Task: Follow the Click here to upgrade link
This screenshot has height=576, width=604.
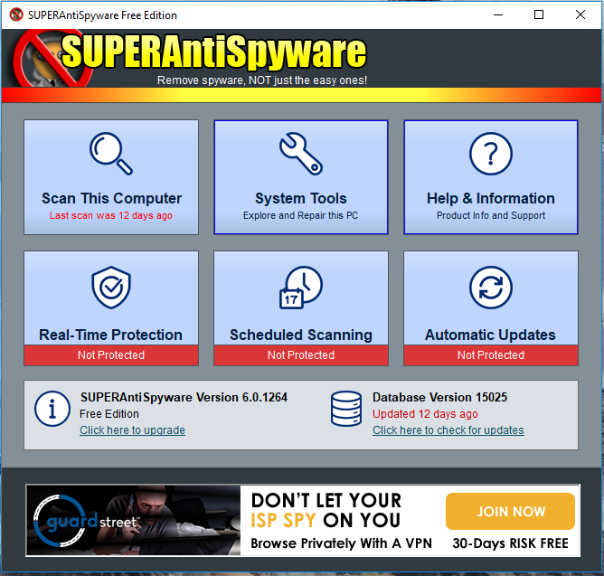Action: (x=132, y=430)
